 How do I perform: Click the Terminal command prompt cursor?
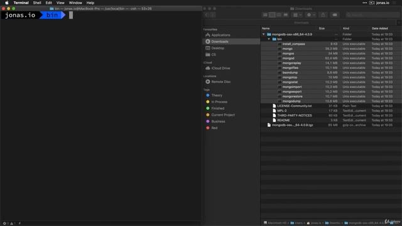pos(71,15)
